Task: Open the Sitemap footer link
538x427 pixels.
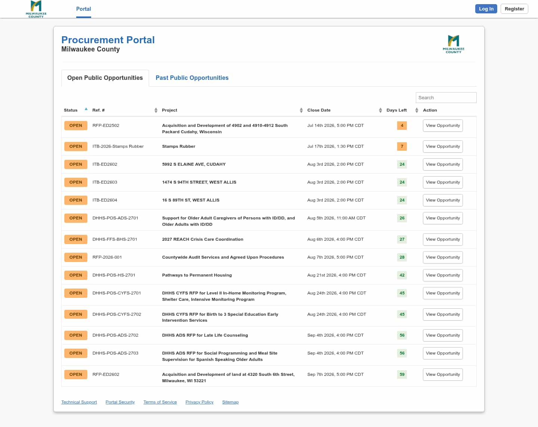Action: pos(231,402)
